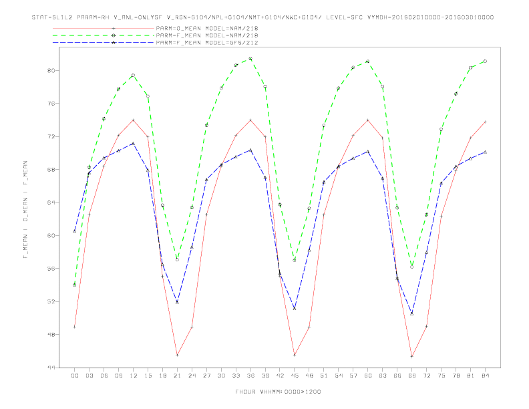
Task: Click the x-axis tick label 12
Action: coord(134,376)
